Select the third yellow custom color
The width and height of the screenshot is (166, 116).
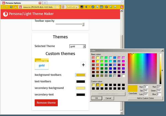point(102,85)
